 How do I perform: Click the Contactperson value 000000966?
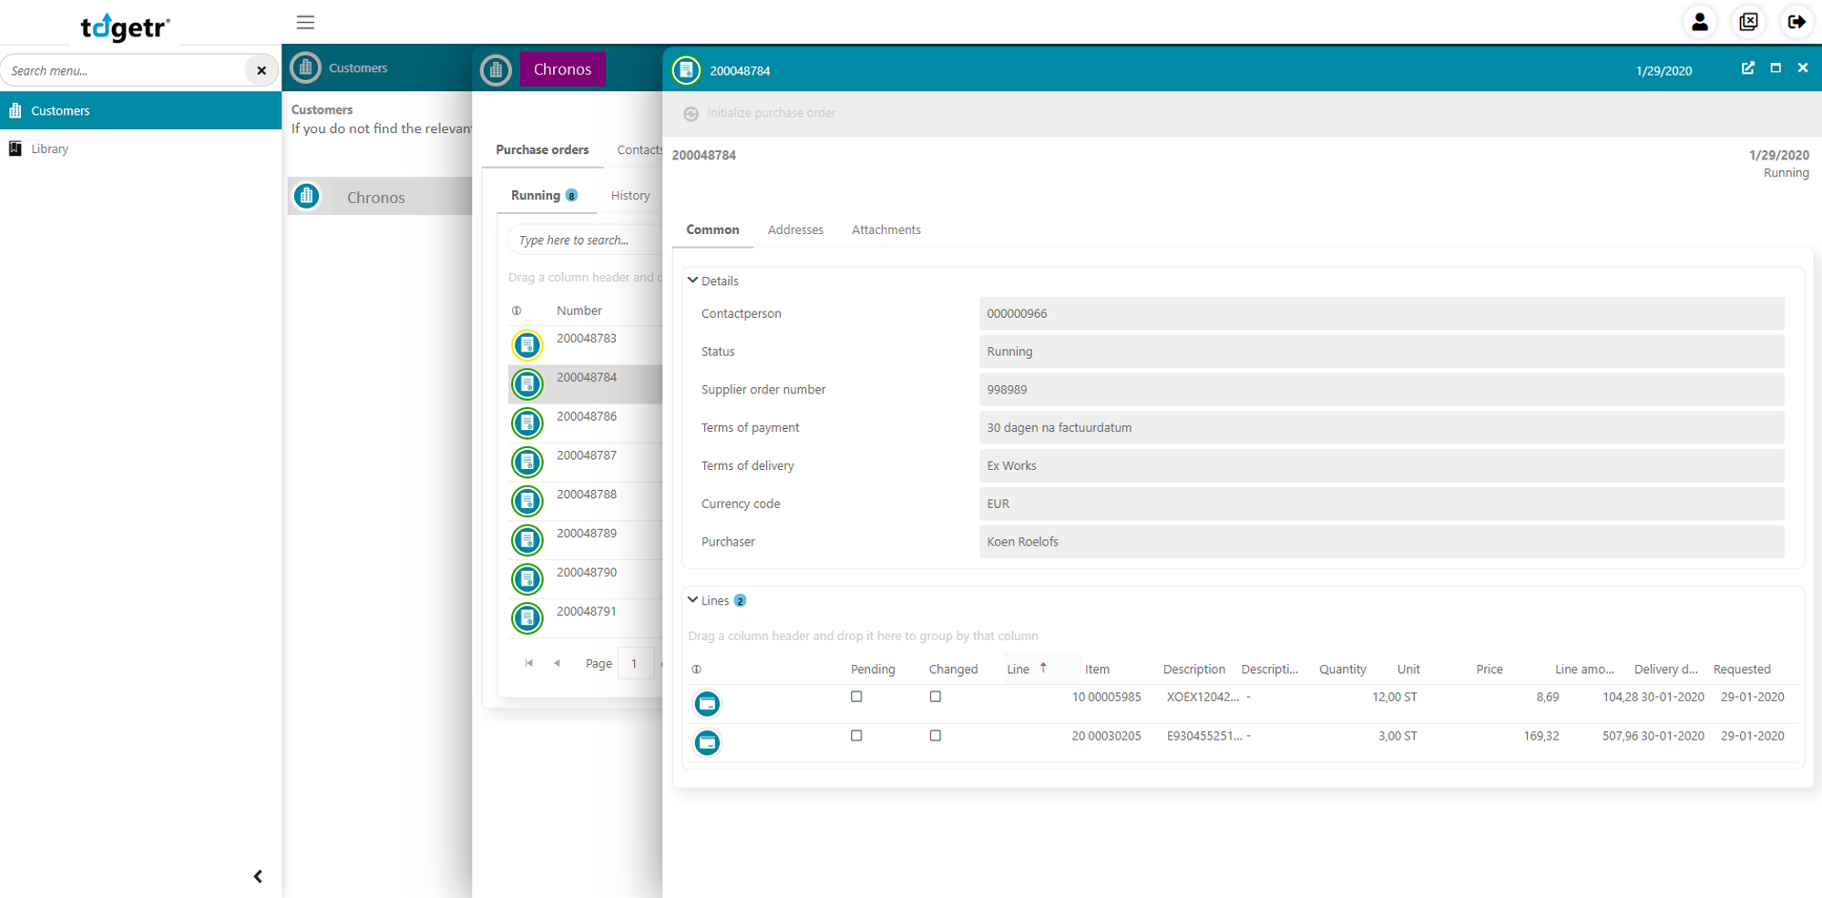1381,313
